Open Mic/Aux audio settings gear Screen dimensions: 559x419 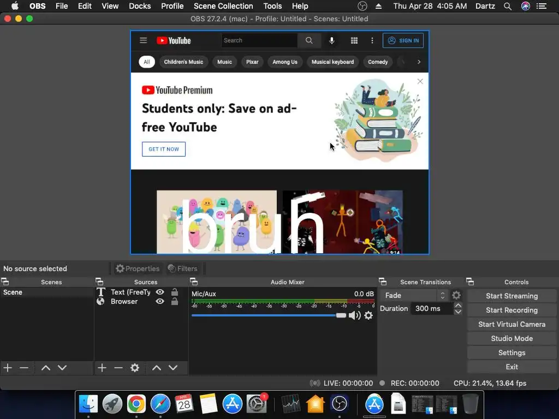[x=368, y=315]
